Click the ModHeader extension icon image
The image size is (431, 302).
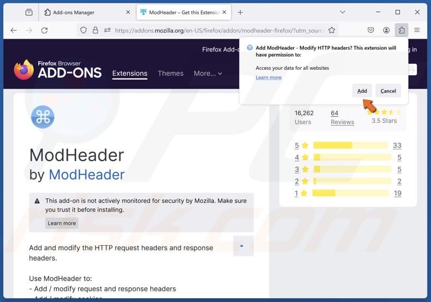[x=43, y=117]
